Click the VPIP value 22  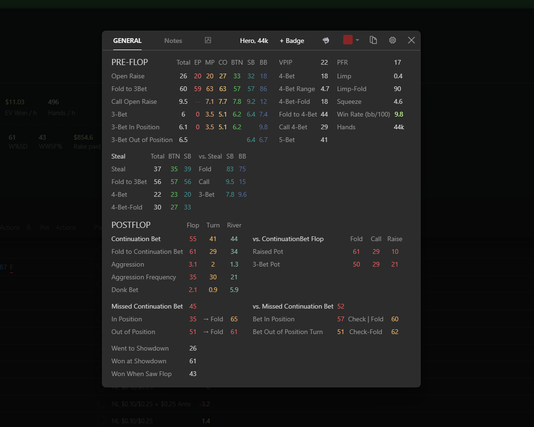[324, 62]
